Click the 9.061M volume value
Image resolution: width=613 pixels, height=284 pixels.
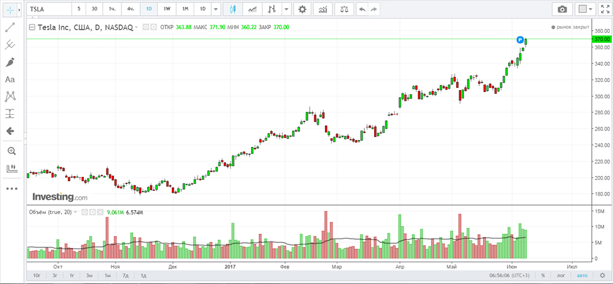(116, 213)
